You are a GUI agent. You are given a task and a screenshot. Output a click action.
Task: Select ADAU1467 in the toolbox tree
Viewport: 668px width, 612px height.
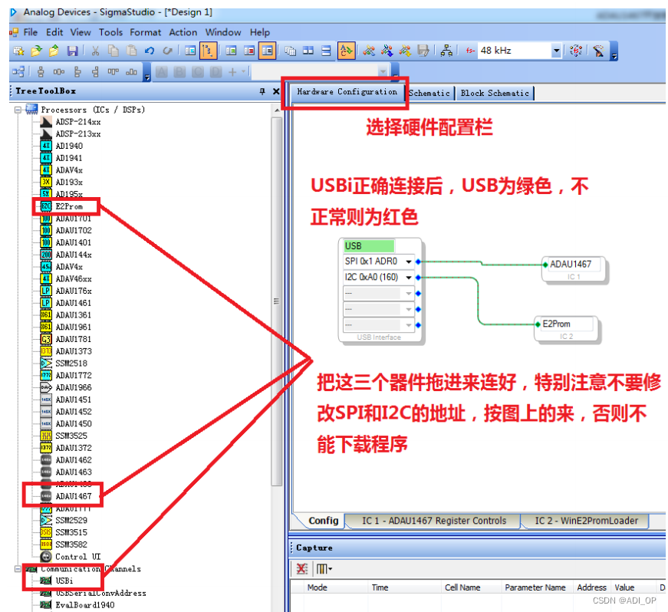pyautogui.click(x=74, y=496)
